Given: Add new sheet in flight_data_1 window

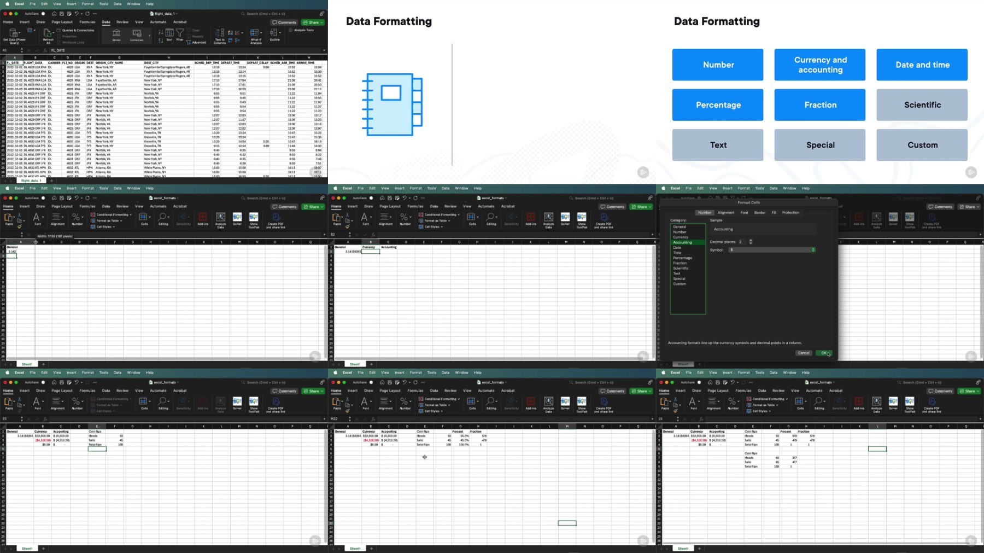Looking at the screenshot, I should [x=51, y=181].
